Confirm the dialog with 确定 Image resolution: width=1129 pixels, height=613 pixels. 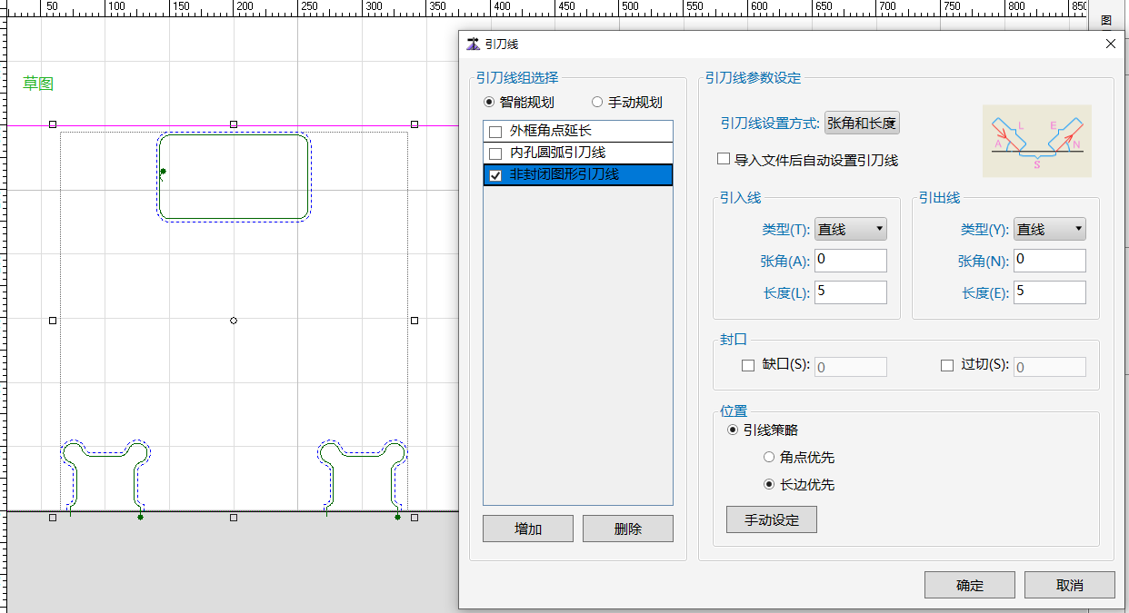[969, 585]
